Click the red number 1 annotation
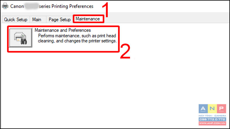Image resolution: width=230 pixels, height=129 pixels. coord(105,10)
